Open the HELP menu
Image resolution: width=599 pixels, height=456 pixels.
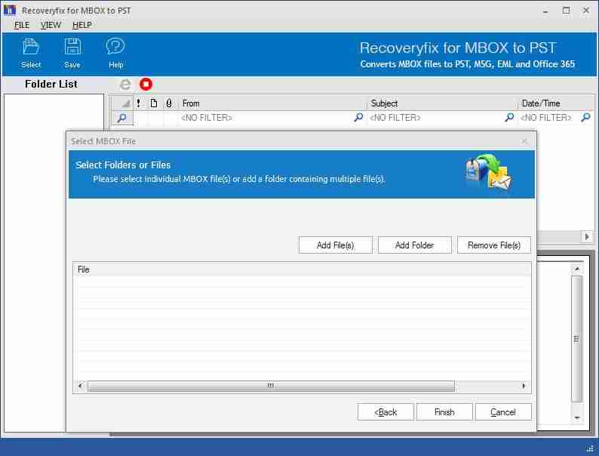pos(81,25)
